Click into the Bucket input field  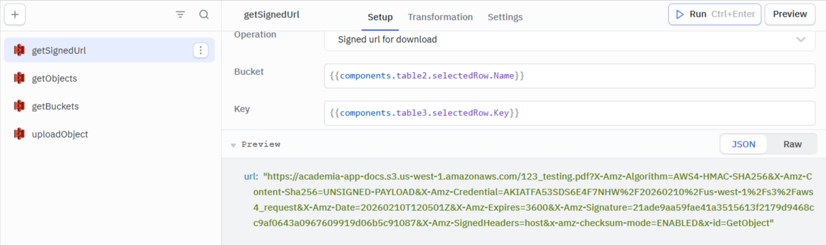click(569, 76)
